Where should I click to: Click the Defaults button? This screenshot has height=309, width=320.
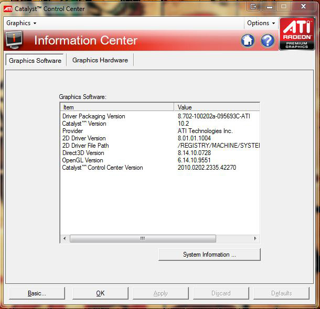281,293
